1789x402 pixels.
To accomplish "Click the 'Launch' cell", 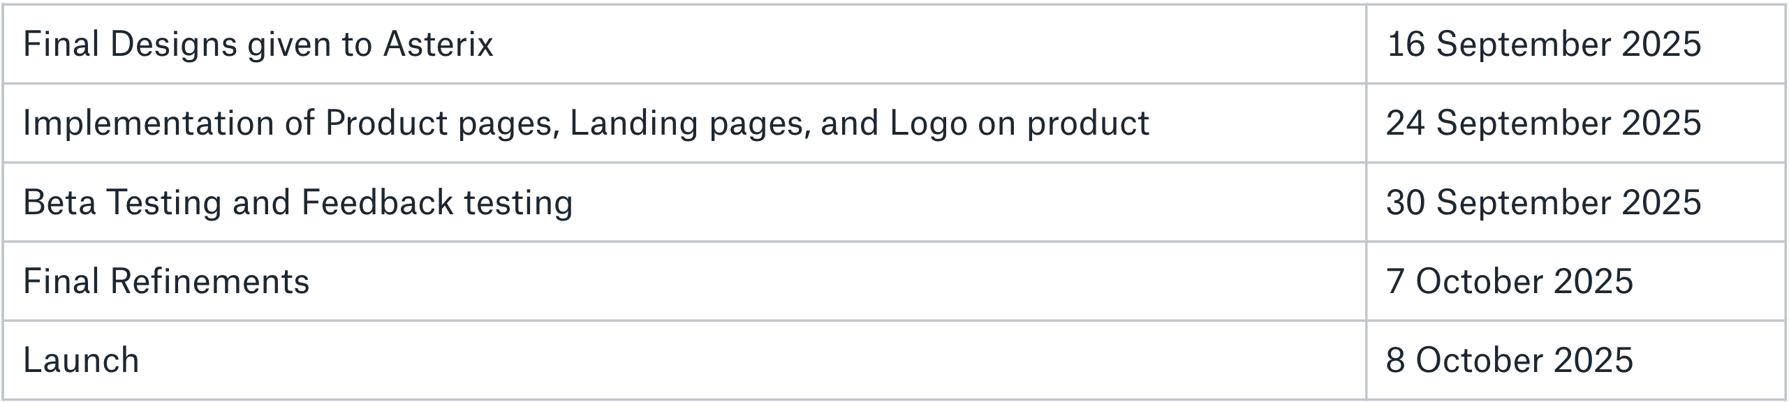I will pos(684,360).
